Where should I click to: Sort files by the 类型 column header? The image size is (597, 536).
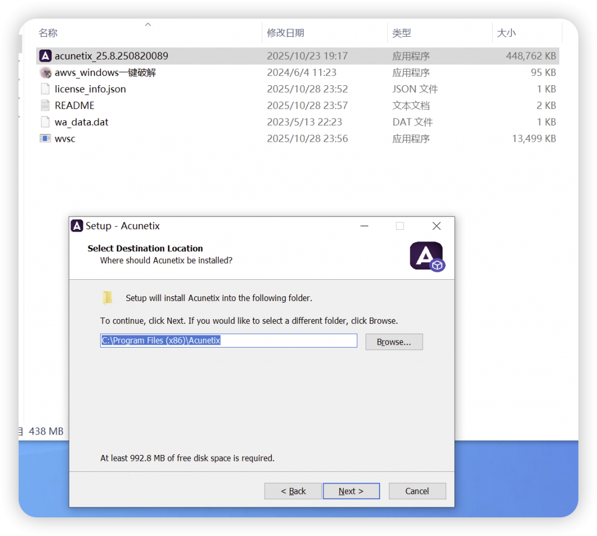[x=402, y=33]
